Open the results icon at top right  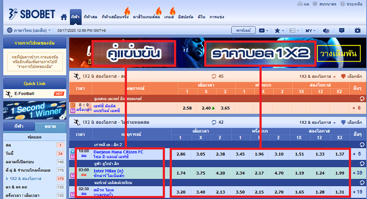(x=300, y=4)
